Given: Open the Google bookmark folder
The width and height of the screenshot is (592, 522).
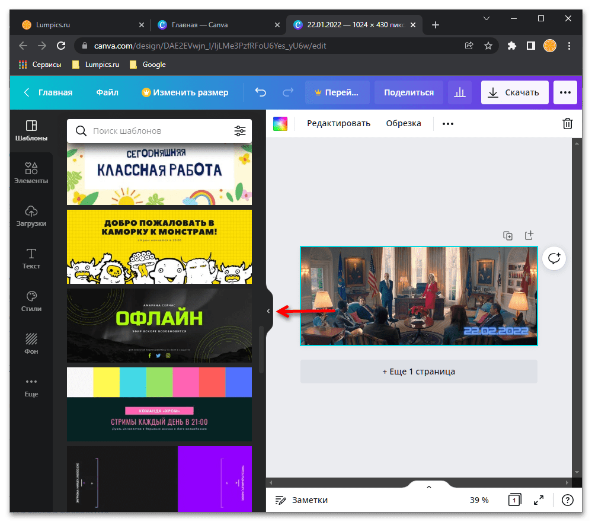Looking at the screenshot, I should 148,65.
